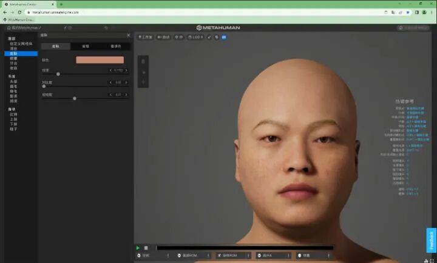Open a new browser tab

coord(61,4)
